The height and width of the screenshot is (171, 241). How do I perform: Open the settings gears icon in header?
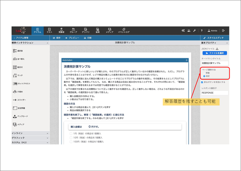183,30
